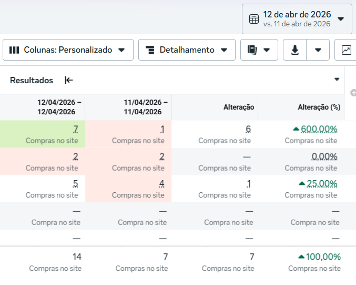Collapse the Resultados column with the arrow icon

click(69, 80)
